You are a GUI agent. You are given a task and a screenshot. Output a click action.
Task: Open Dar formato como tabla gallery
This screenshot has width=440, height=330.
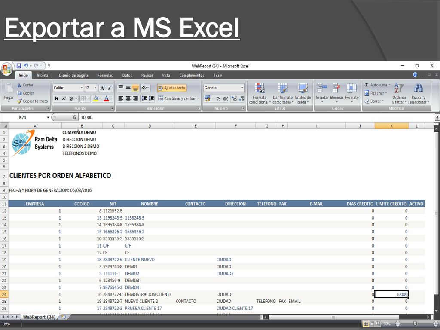[x=283, y=93]
